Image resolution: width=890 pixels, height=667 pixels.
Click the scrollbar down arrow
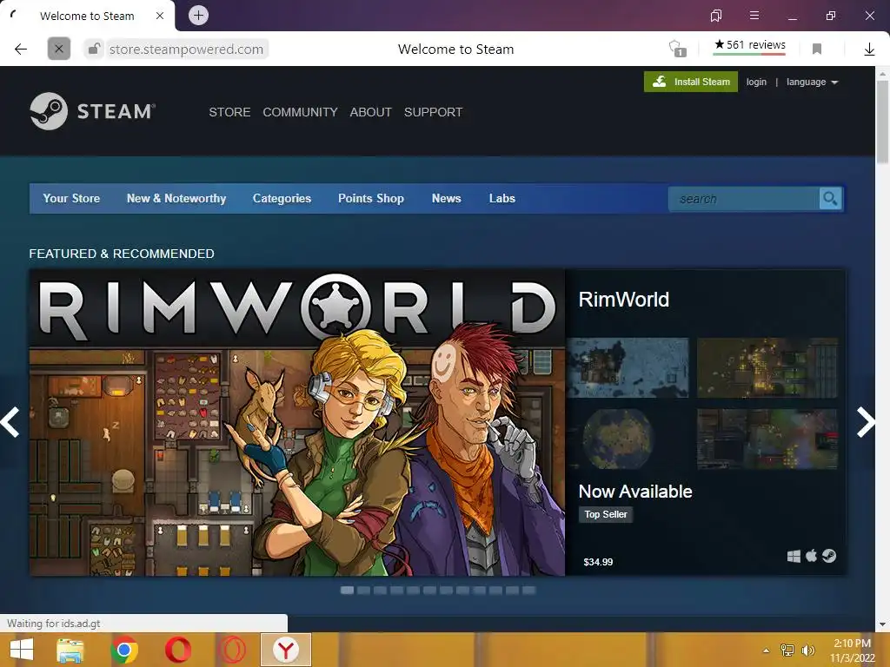coord(882,624)
